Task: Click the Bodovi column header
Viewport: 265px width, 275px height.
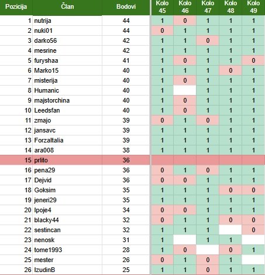Action: click(126, 7)
